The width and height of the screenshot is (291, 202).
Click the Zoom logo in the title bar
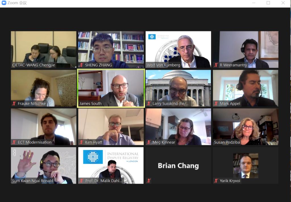point(4,3)
